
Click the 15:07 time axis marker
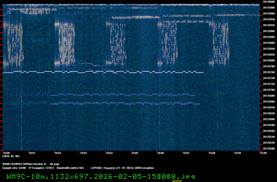pos(186,153)
